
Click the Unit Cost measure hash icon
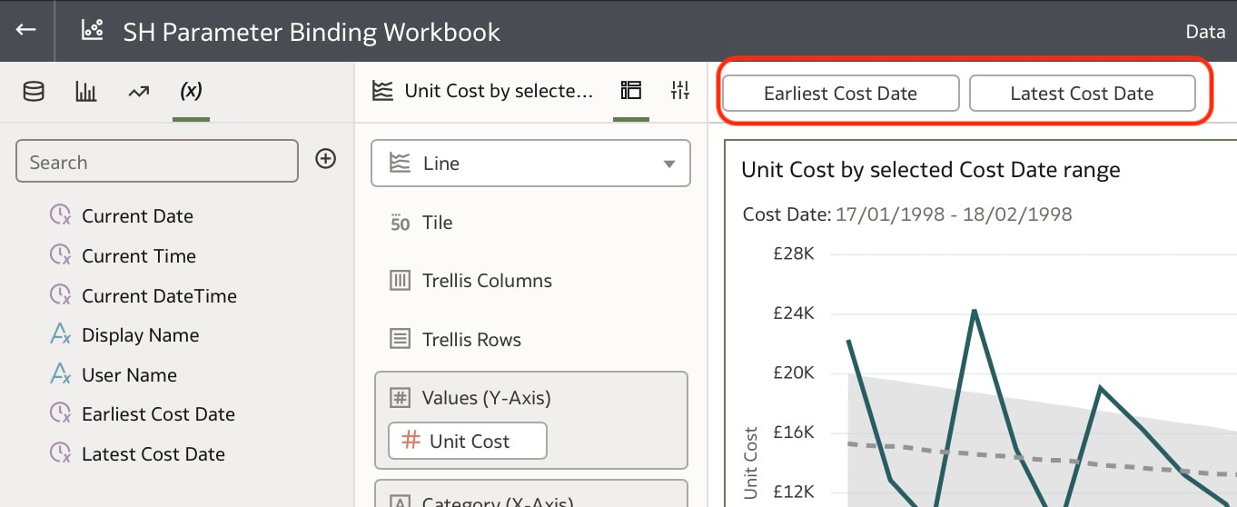(x=411, y=441)
